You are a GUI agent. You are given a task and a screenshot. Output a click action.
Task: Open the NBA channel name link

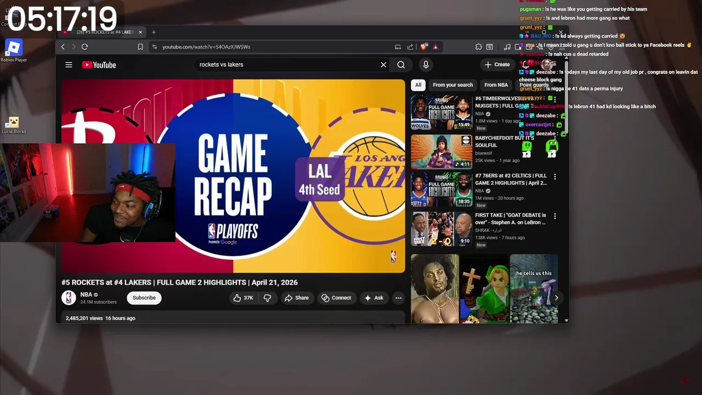(x=86, y=295)
